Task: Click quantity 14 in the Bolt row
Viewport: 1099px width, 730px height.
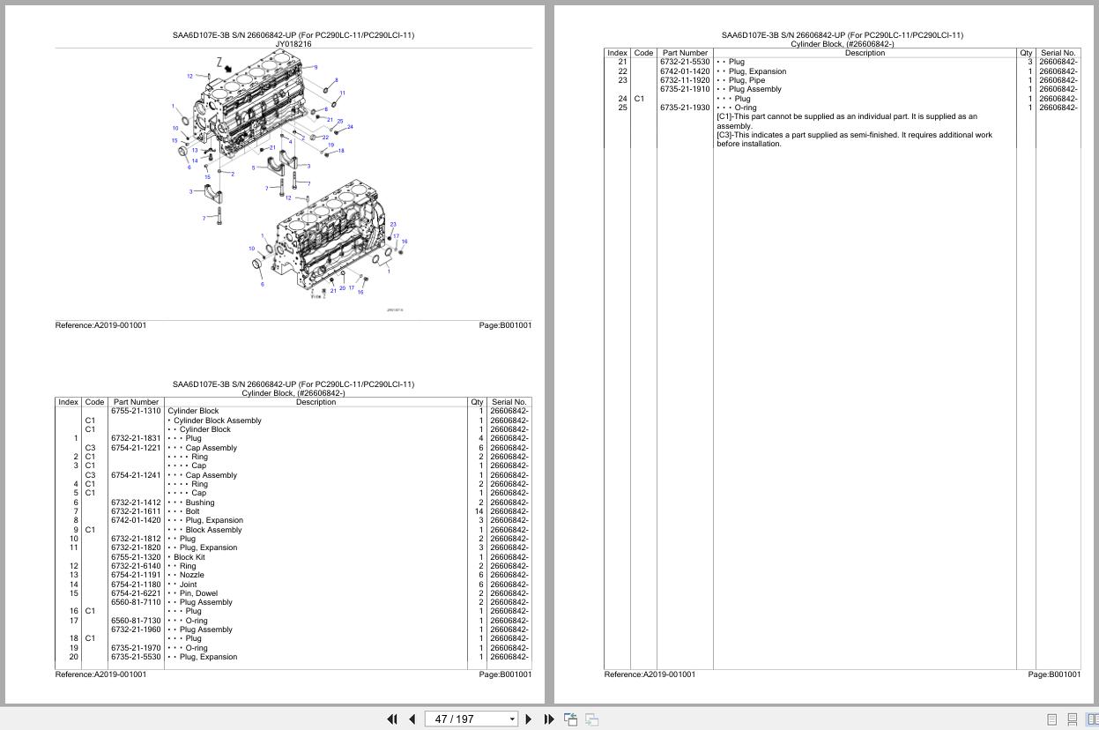Action: (x=479, y=511)
